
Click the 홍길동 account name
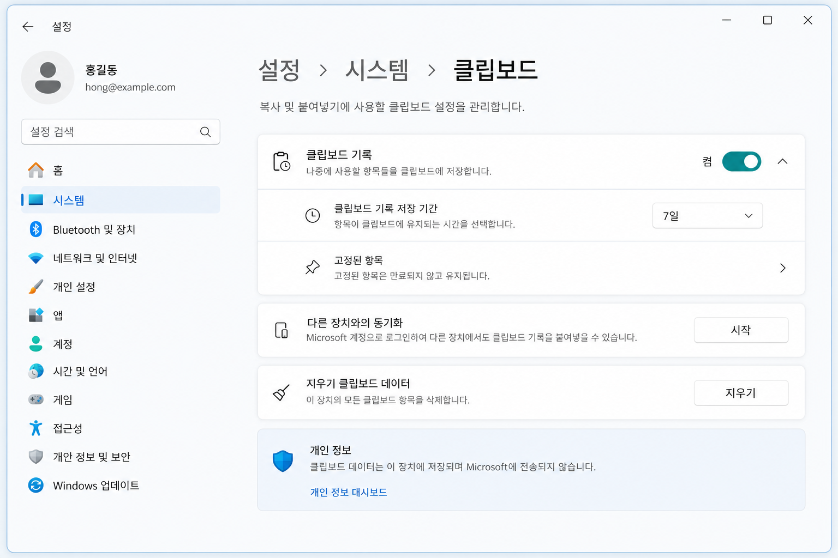pos(101,70)
